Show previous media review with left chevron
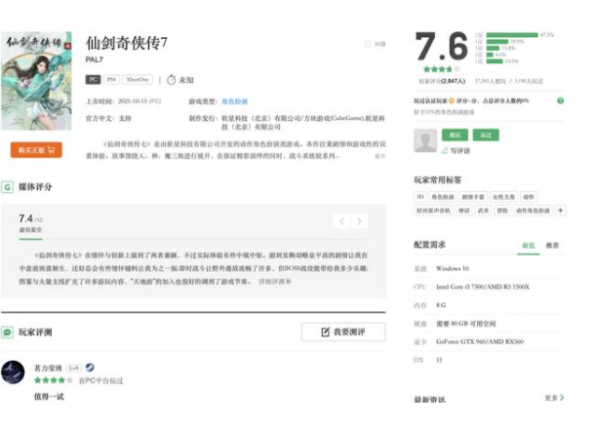 pos(341,221)
